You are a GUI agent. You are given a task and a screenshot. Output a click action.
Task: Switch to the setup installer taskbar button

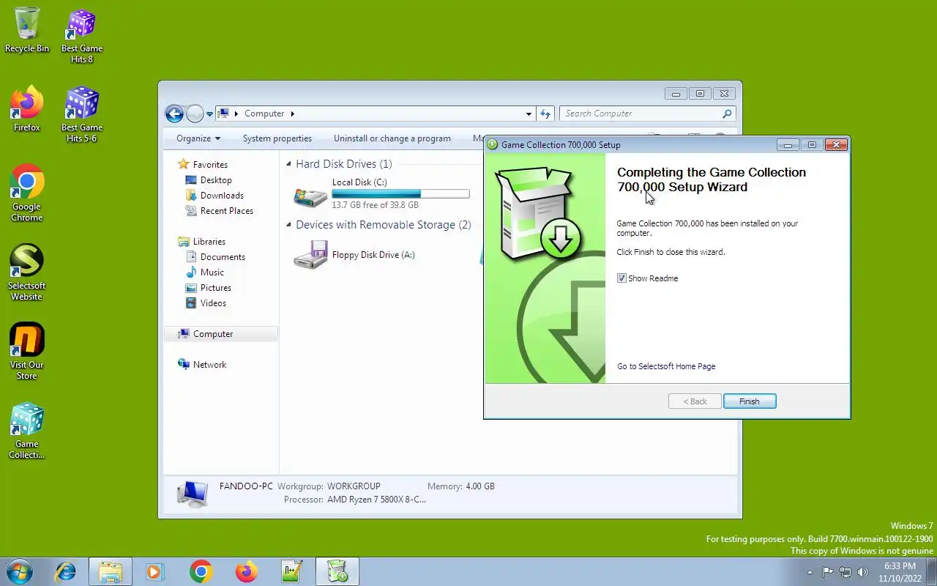tap(337, 571)
